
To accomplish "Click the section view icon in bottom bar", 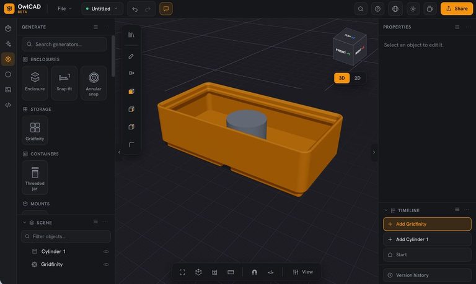I will coord(214,272).
